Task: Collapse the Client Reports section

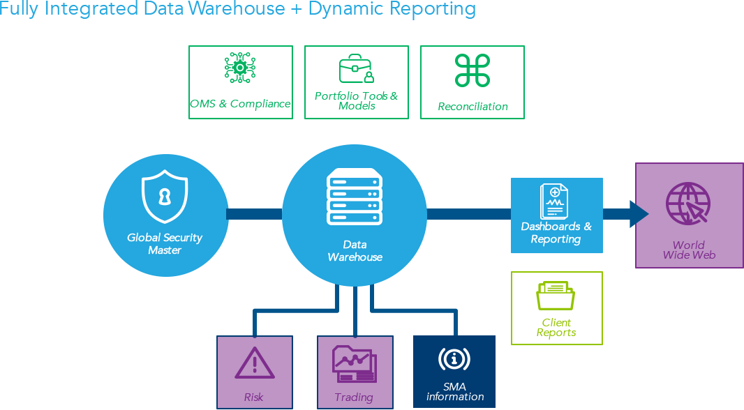Action: pos(556,308)
